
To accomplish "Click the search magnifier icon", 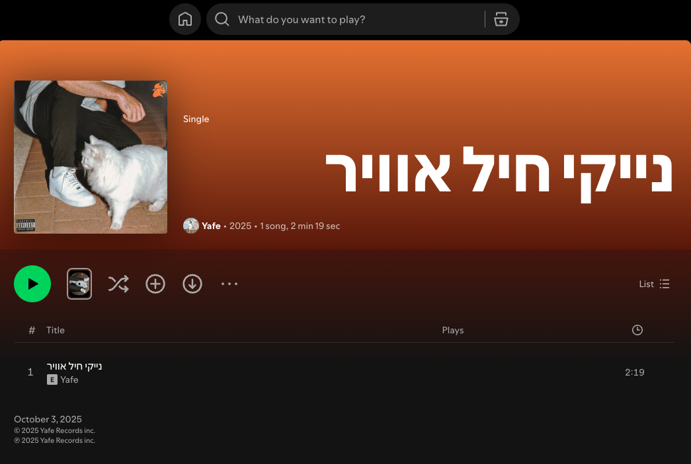I will pyautogui.click(x=222, y=19).
